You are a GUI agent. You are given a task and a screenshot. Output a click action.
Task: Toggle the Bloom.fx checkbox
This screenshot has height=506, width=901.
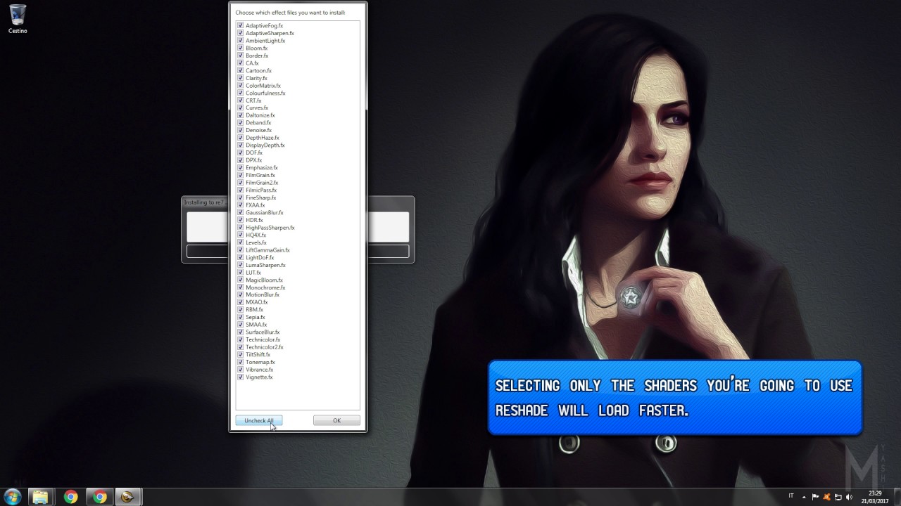(x=240, y=48)
